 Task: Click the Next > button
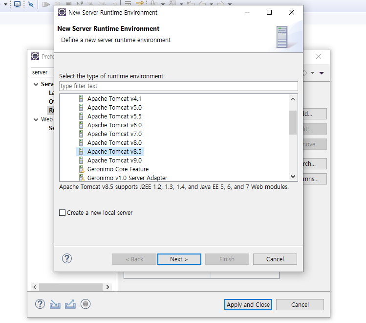[179, 259]
